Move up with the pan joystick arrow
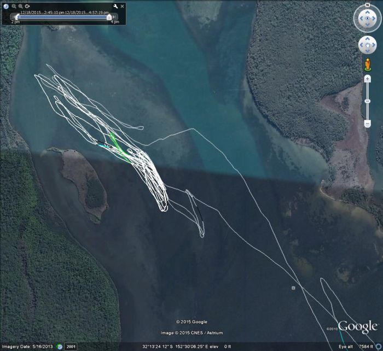This screenshot has height=351, width=383. [x=367, y=39]
